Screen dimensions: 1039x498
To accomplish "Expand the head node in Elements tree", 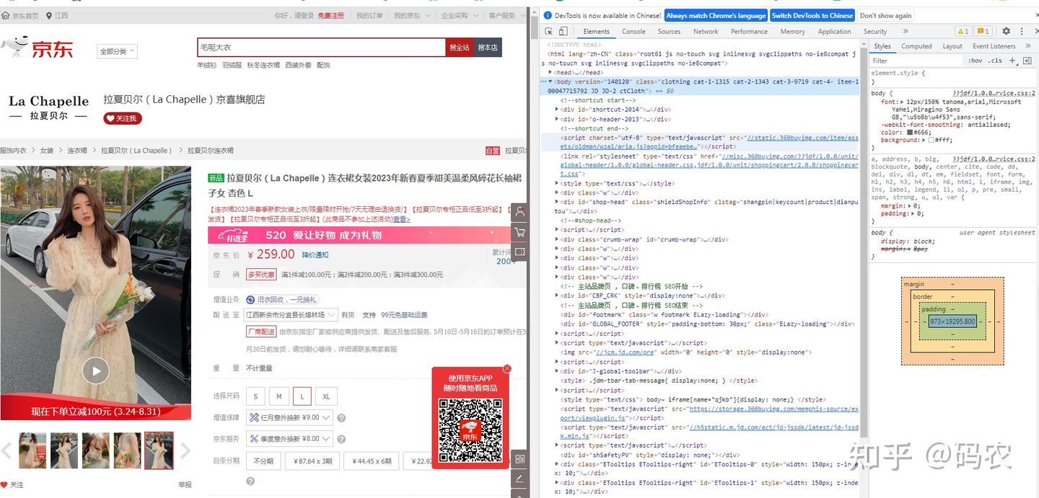I will (551, 72).
